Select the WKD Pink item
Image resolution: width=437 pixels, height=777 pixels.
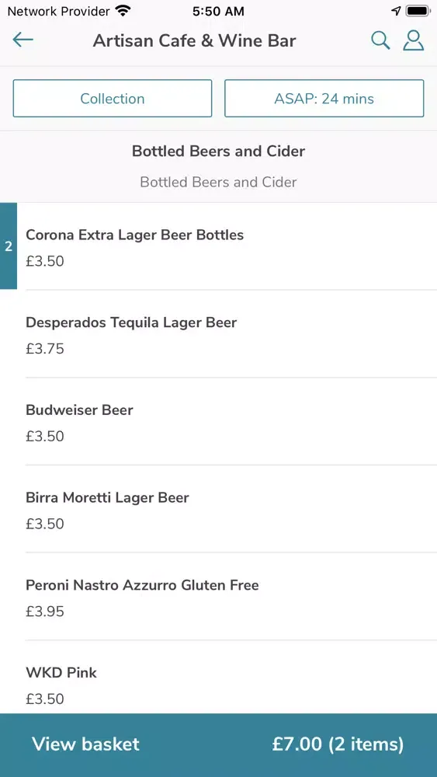point(218,678)
